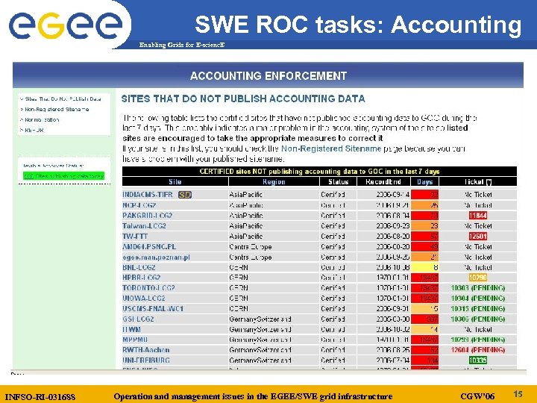Open the pending ticket in the GSI-LCG2 row

(478, 319)
